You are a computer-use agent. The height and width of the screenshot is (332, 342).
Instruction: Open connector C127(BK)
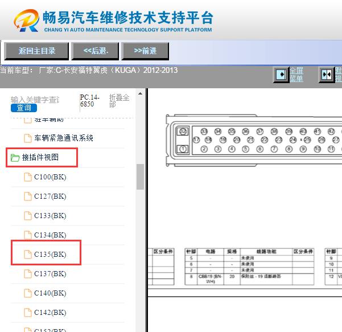tap(50, 196)
